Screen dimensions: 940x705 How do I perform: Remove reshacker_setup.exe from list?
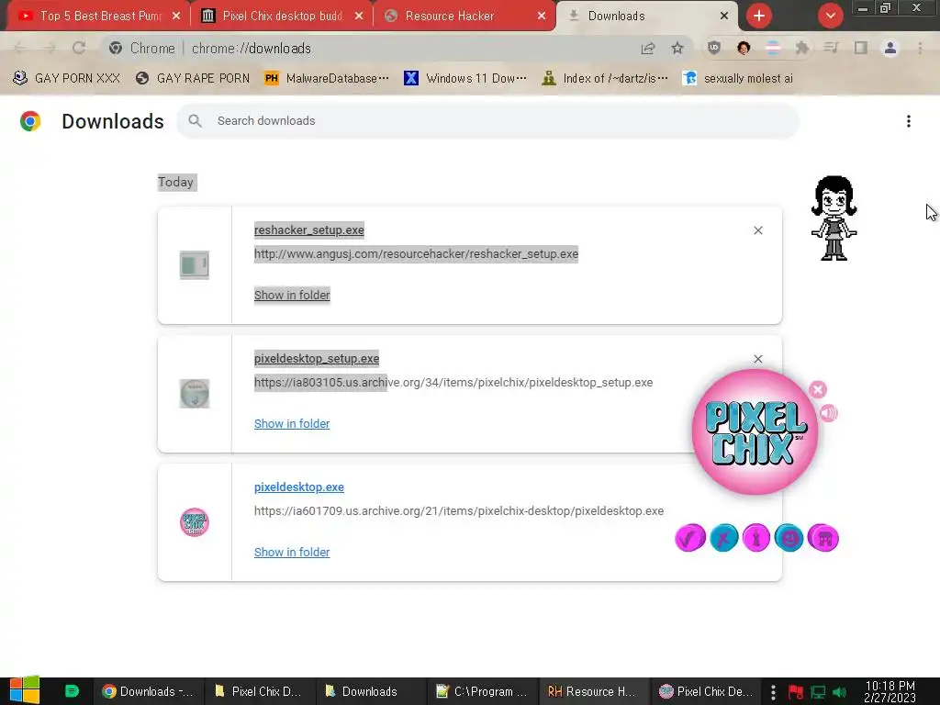[757, 230]
